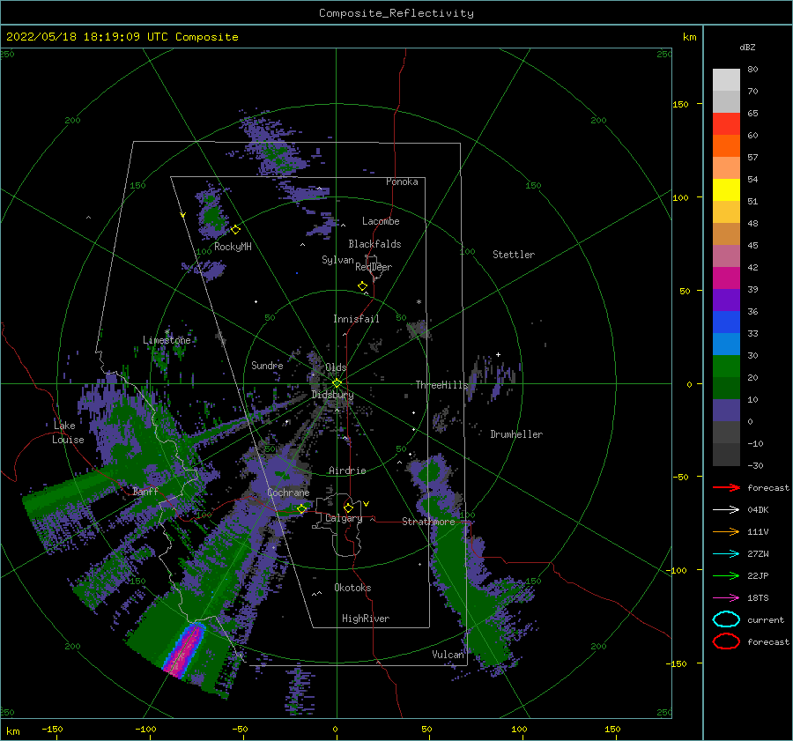Click the Okotoks label
The image size is (793, 741).
[x=352, y=588]
